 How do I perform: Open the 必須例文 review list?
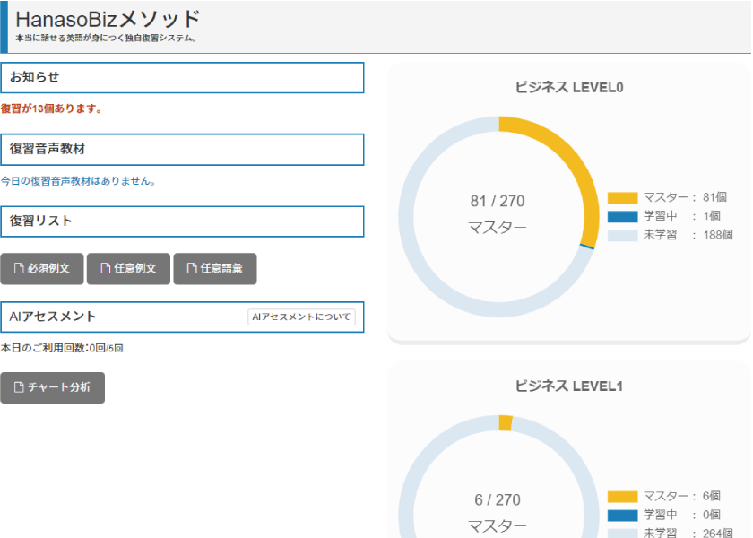[x=42, y=268]
